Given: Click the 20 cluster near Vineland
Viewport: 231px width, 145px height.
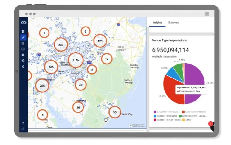Looking at the screenshot, I should tap(78, 107).
